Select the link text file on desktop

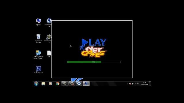pyautogui.click(x=49, y=54)
